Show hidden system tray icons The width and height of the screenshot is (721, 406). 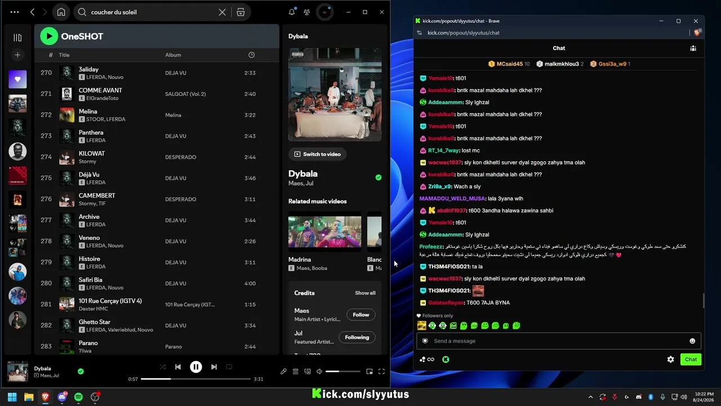[590, 397]
